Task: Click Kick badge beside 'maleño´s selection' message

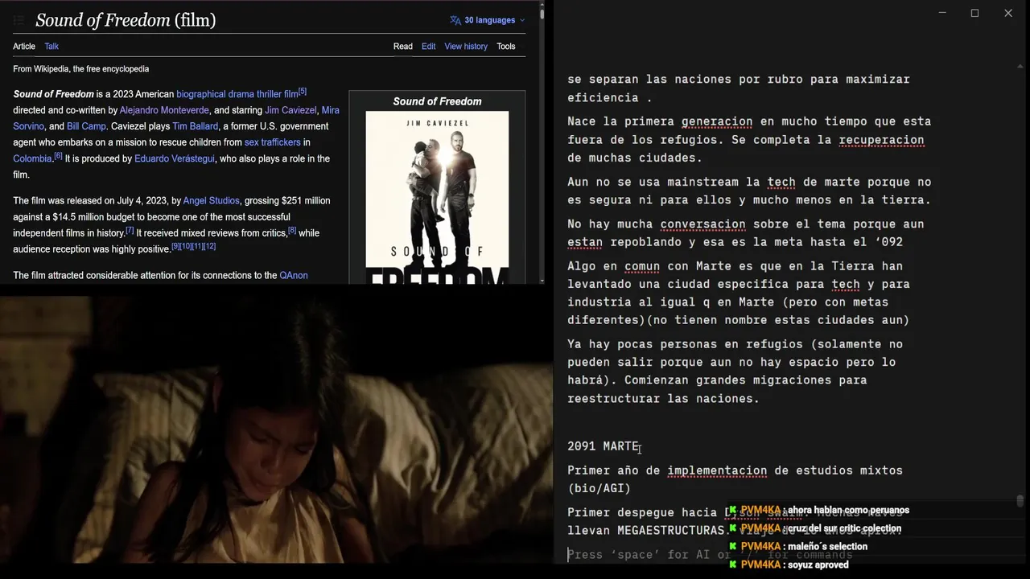Action: 733,547
